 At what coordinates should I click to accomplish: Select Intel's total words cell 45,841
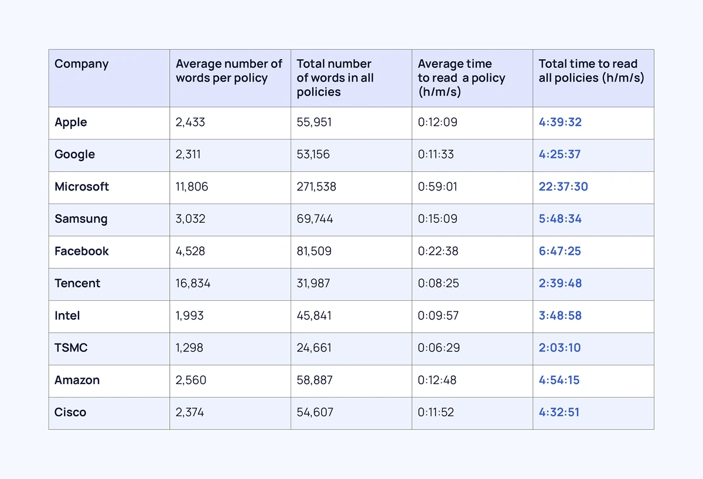point(314,316)
